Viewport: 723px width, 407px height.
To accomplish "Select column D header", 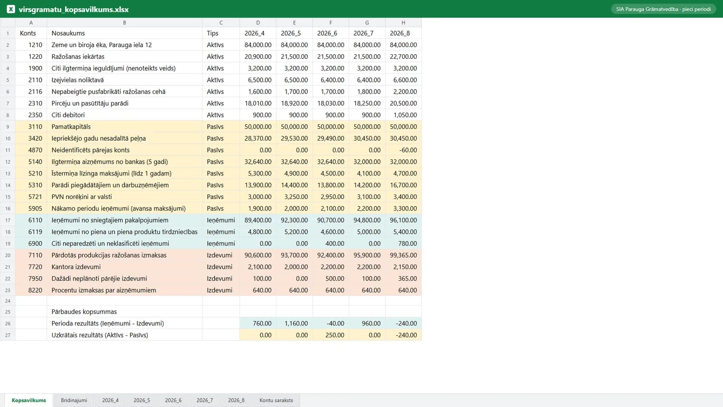I will tap(258, 23).
